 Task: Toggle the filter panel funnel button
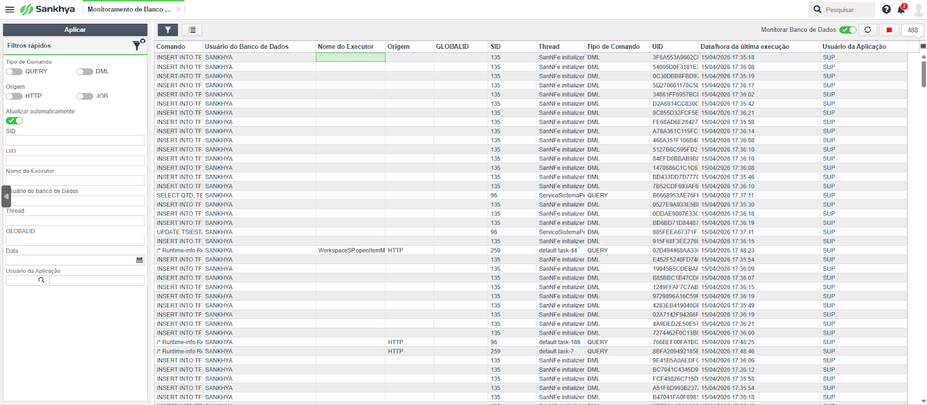168,30
